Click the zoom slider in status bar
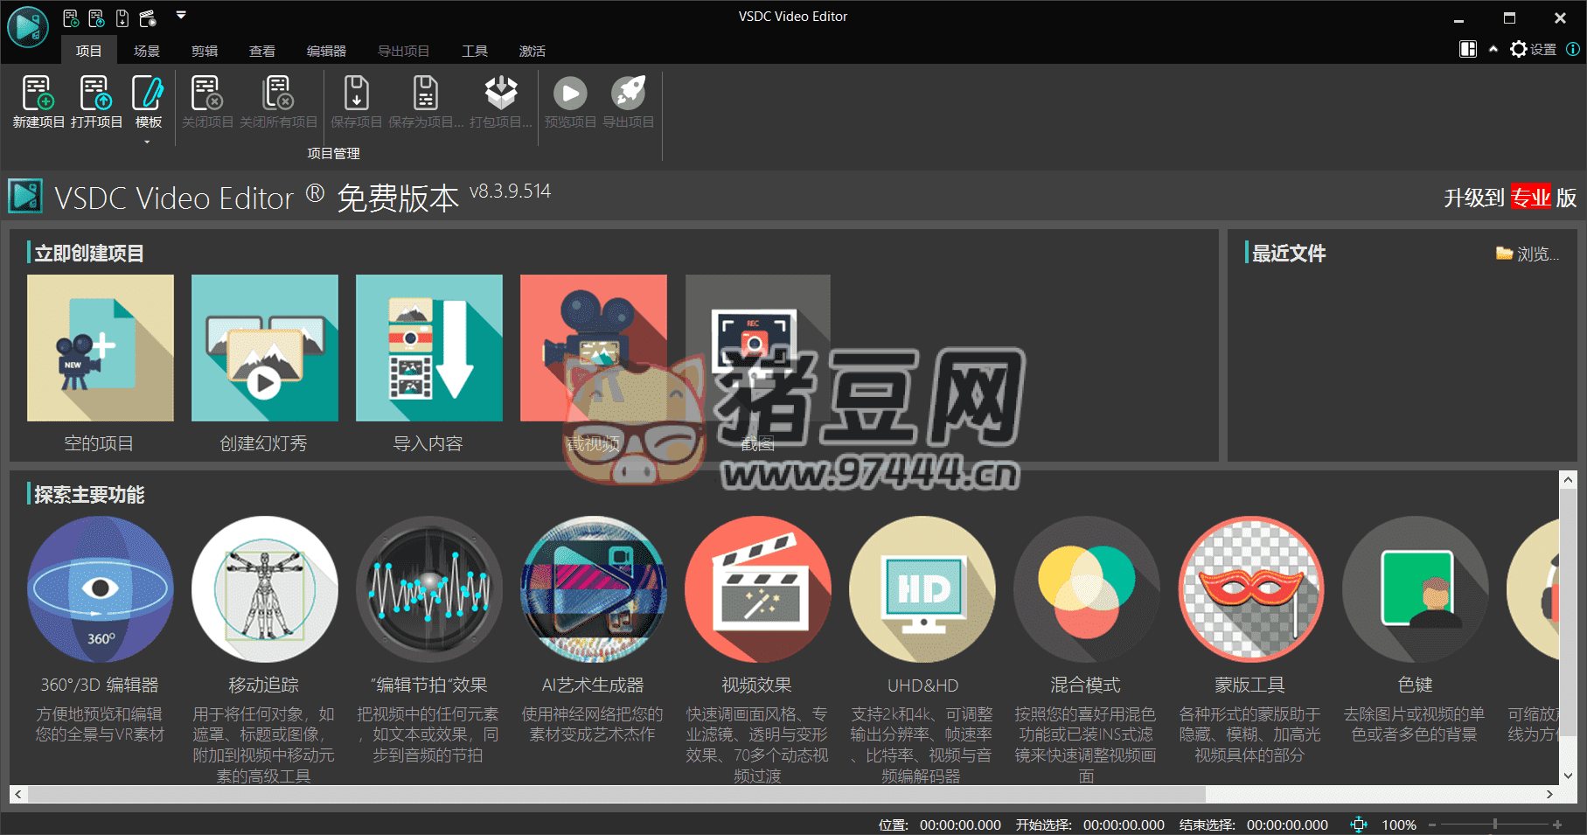The height and width of the screenshot is (835, 1587). pos(1495,825)
